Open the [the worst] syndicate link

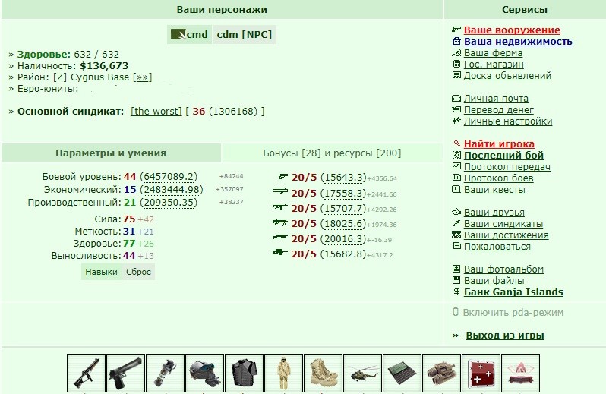tap(156, 112)
